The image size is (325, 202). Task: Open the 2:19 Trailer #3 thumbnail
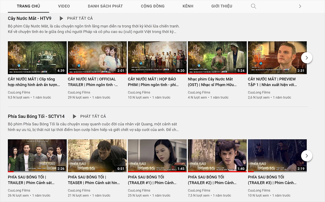click(x=277, y=156)
